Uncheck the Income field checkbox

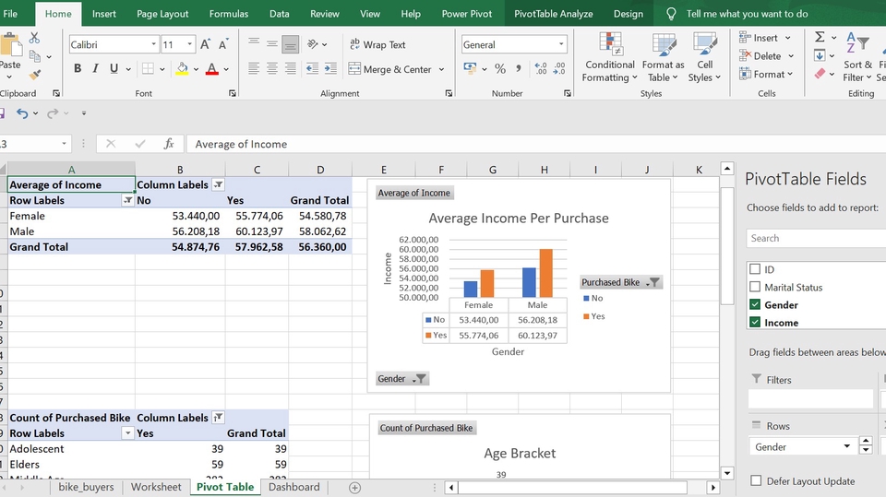[x=755, y=322]
